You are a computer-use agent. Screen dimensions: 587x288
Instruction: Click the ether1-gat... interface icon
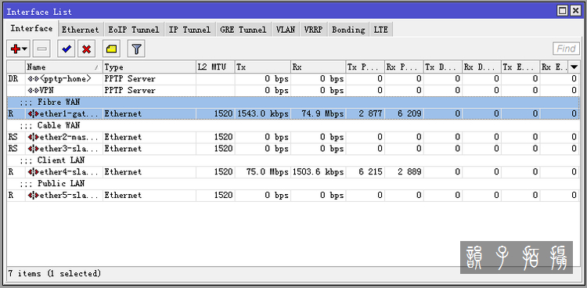pyautogui.click(x=33, y=113)
